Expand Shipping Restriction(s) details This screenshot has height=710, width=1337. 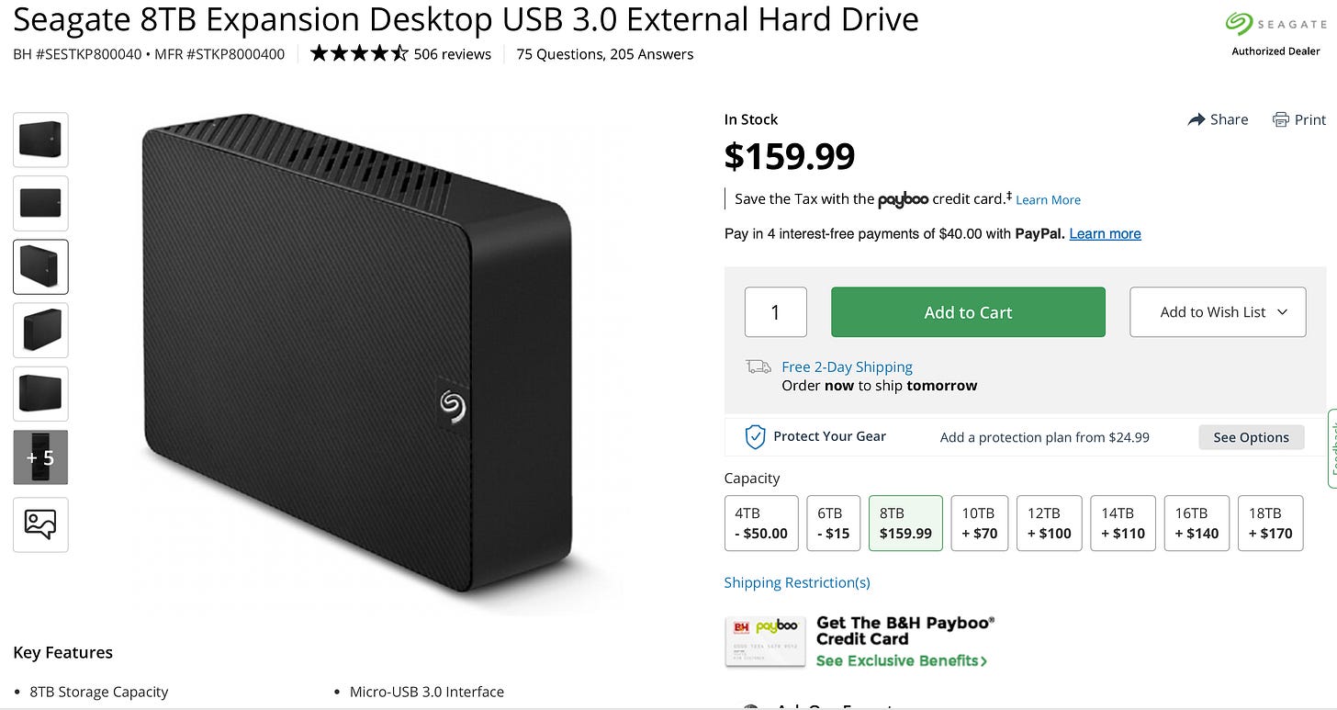[797, 582]
